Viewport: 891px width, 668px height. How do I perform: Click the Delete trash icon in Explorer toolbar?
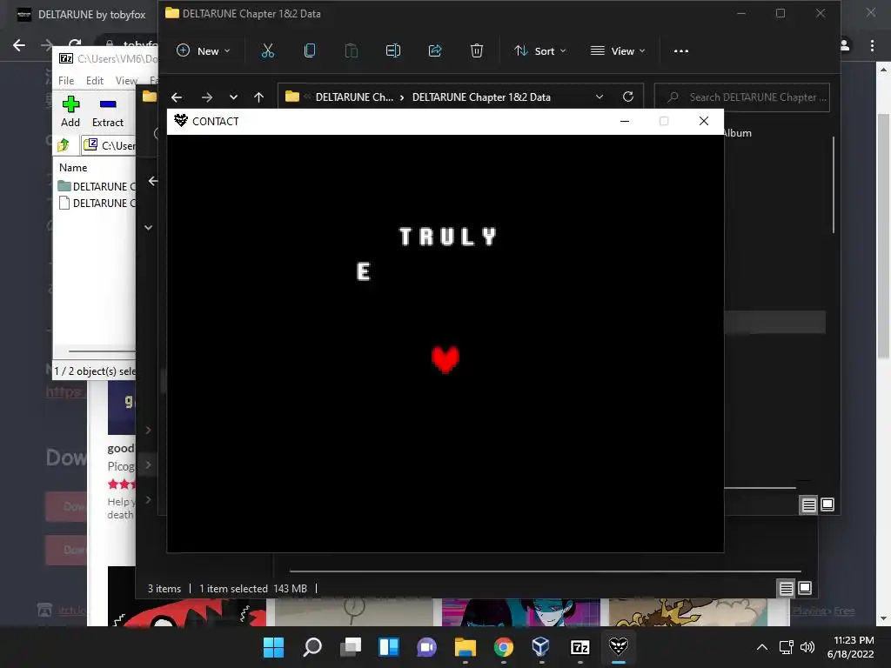[477, 50]
